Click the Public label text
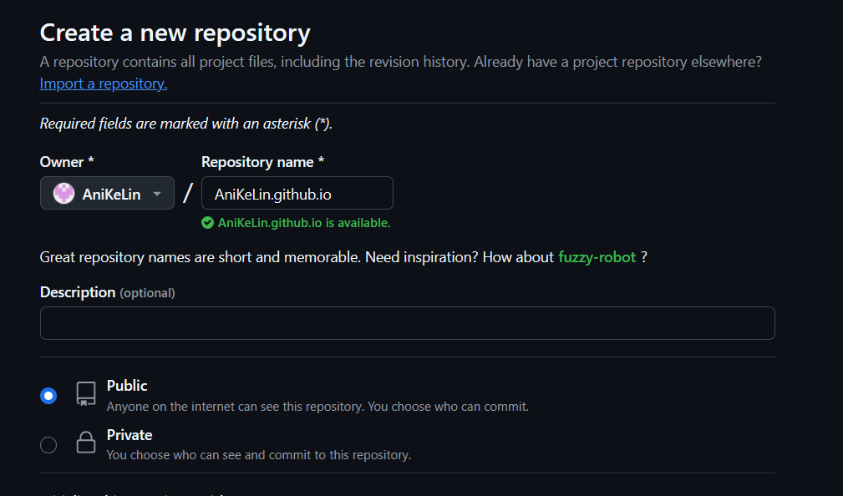This screenshot has width=843, height=496. click(x=127, y=385)
